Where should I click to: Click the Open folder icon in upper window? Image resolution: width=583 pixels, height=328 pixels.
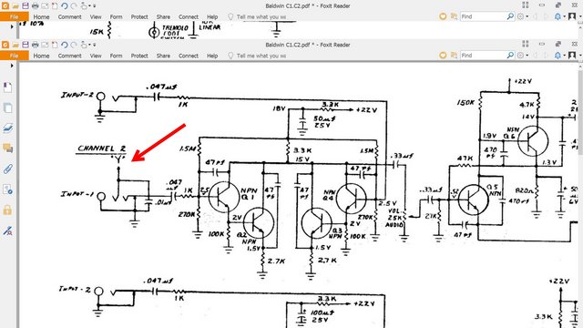[15, 6]
